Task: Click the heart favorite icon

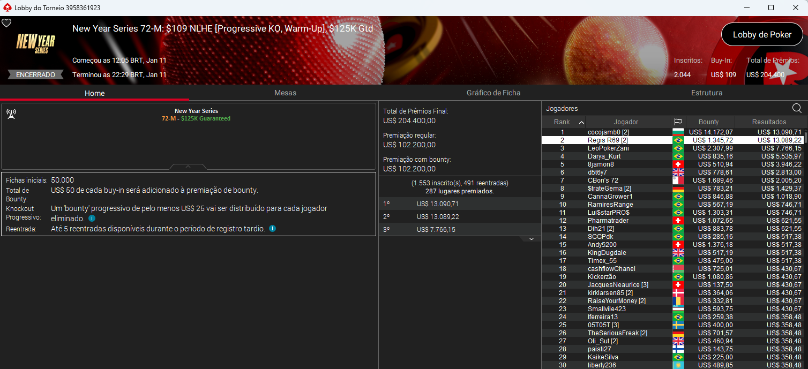Action: [x=6, y=23]
